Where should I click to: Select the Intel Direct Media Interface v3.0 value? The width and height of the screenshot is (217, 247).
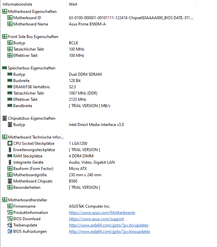96,124
